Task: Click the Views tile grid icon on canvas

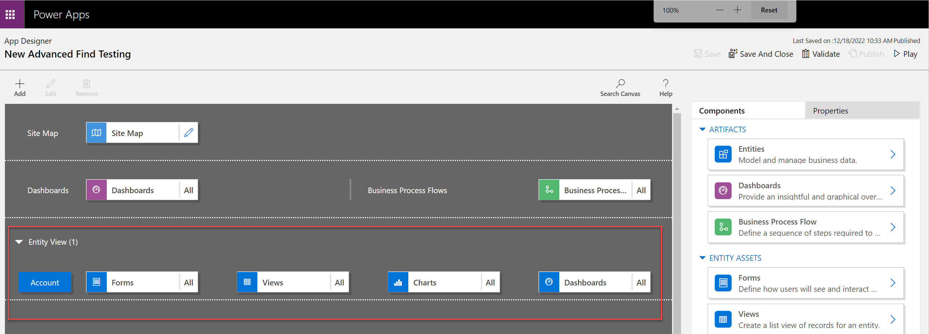Action: 247,282
